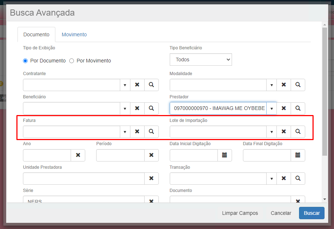Image resolution: width=334 pixels, height=229 pixels.
Task: Switch to the Documento tab
Action: tap(36, 34)
